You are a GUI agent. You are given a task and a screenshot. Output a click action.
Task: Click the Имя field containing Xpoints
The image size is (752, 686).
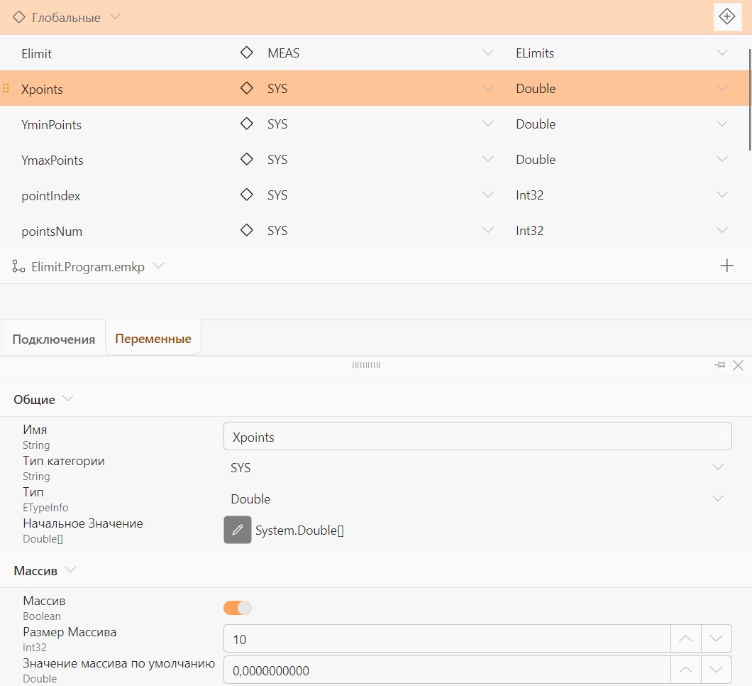(477, 436)
